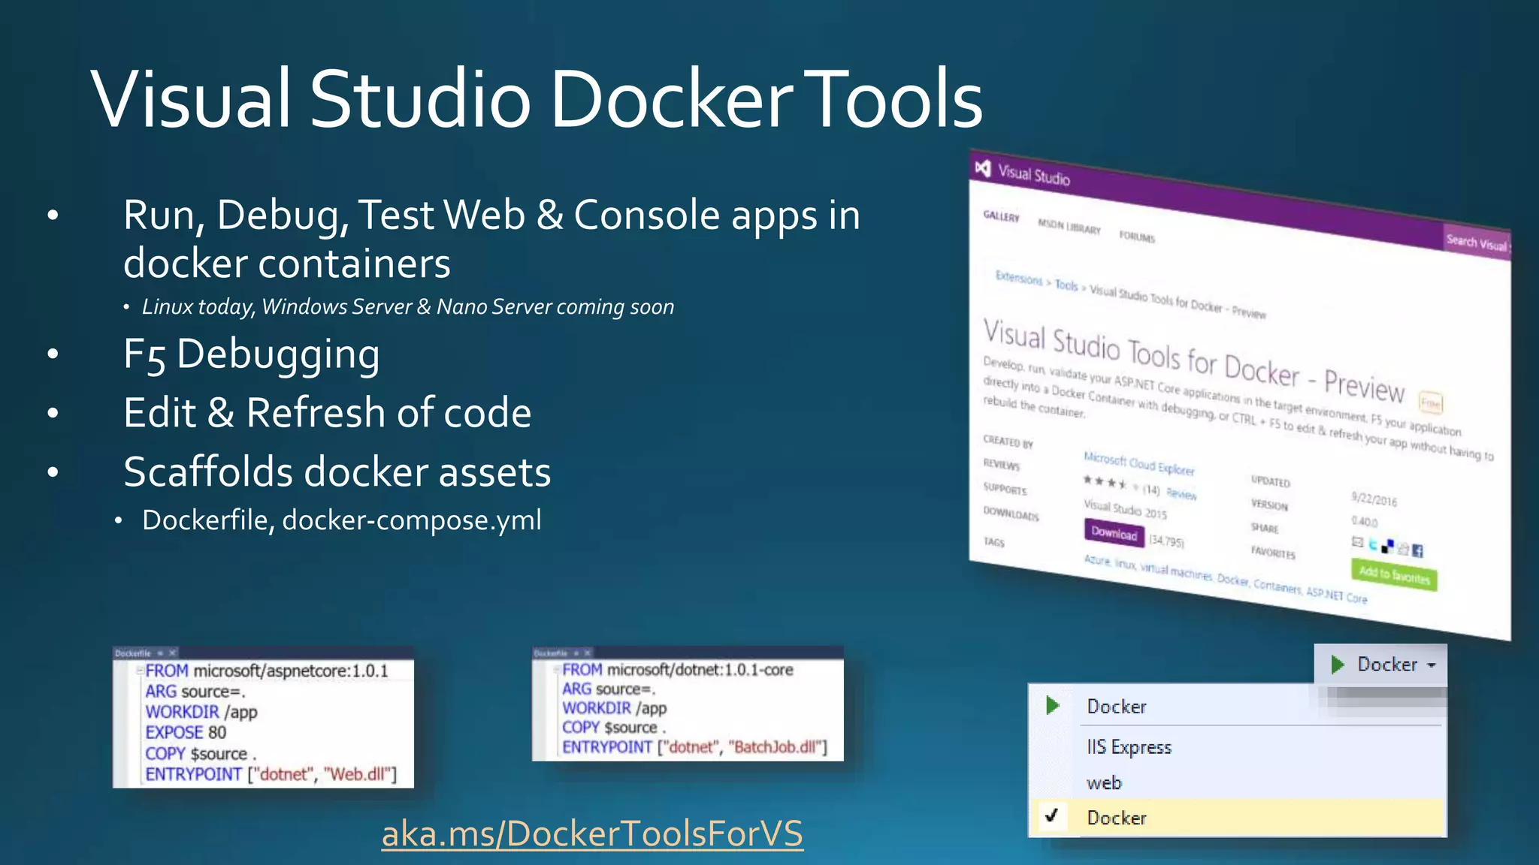Collapse the FROM microsoft/aspnetcore outline block
This screenshot has height=865, width=1539.
tap(141, 671)
